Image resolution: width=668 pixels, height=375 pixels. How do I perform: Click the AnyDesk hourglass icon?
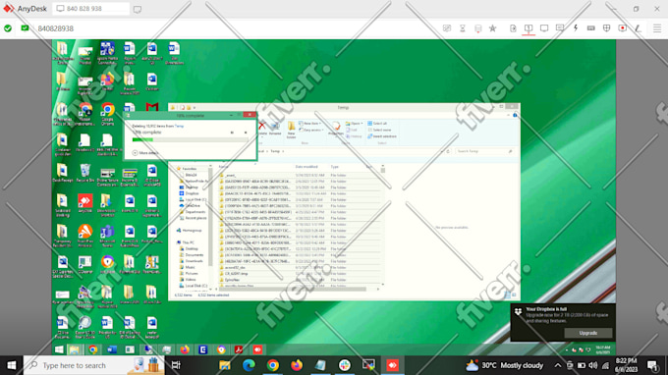pos(463,28)
